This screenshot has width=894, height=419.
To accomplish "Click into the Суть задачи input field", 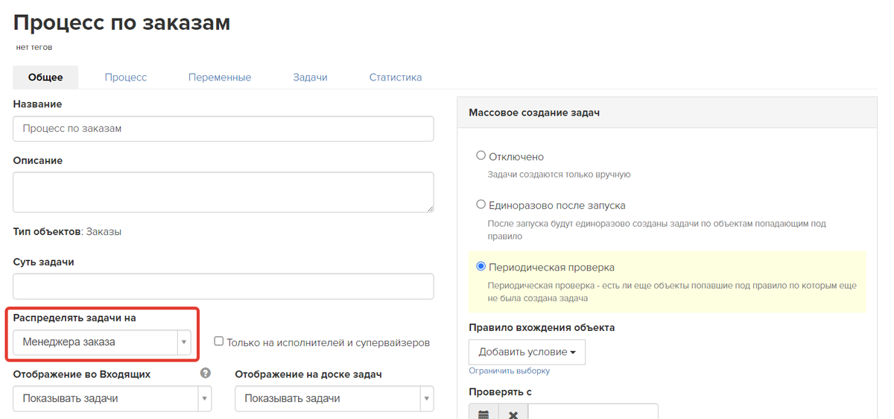I will pyautogui.click(x=223, y=286).
